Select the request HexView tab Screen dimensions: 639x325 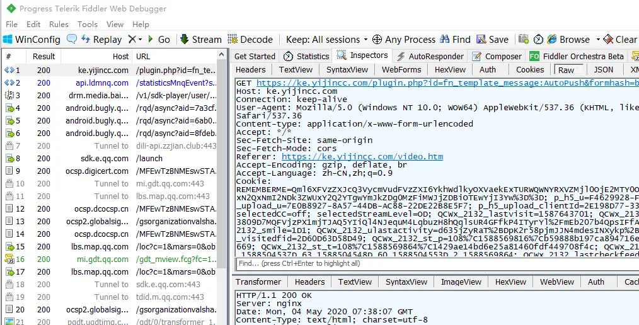450,70
